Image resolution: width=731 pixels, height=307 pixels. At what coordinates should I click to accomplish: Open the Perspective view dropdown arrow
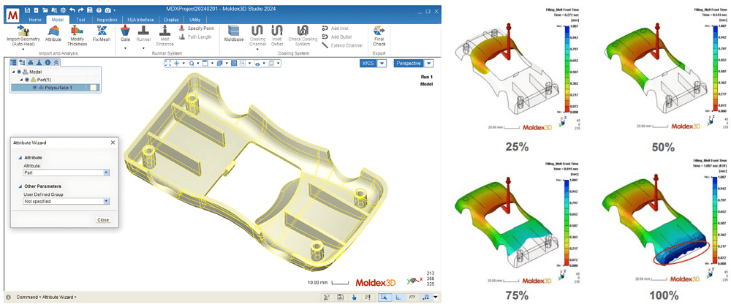429,64
